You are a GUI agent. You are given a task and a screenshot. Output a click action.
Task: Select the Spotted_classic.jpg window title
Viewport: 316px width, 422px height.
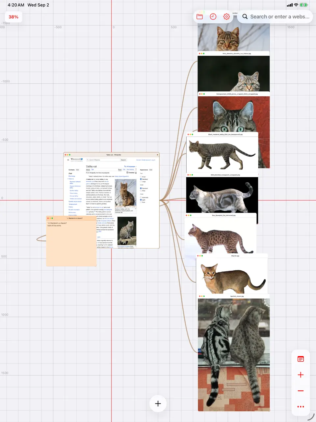tap(237, 296)
